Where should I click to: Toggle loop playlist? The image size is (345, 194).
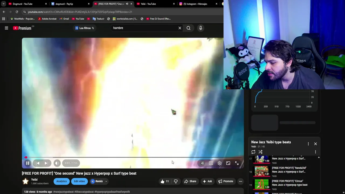point(253,152)
